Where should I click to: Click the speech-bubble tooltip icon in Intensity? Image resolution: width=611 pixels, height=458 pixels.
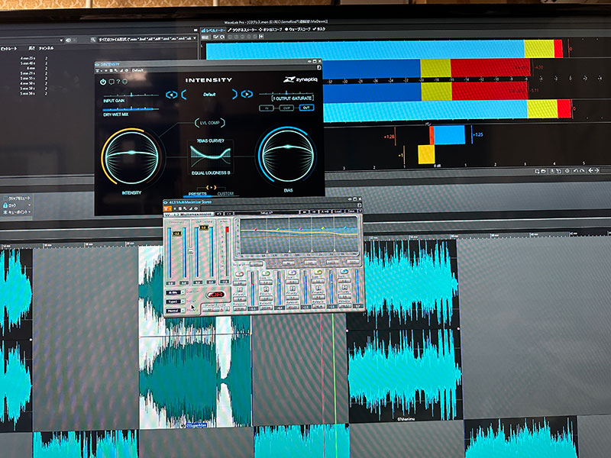pos(112,82)
